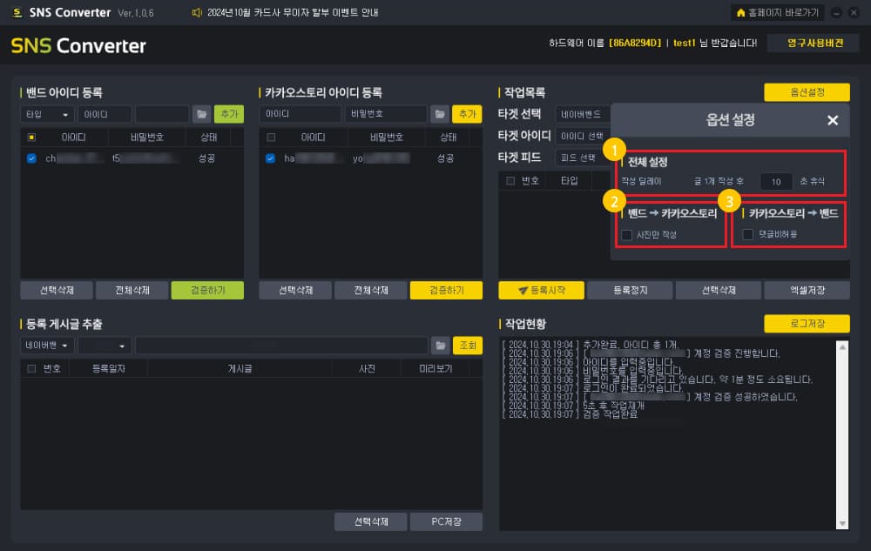This screenshot has width=871, height=551.
Task: Click the delay seconds input showing 10
Action: (x=776, y=181)
